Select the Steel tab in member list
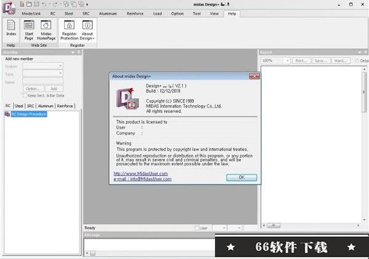 coord(19,106)
